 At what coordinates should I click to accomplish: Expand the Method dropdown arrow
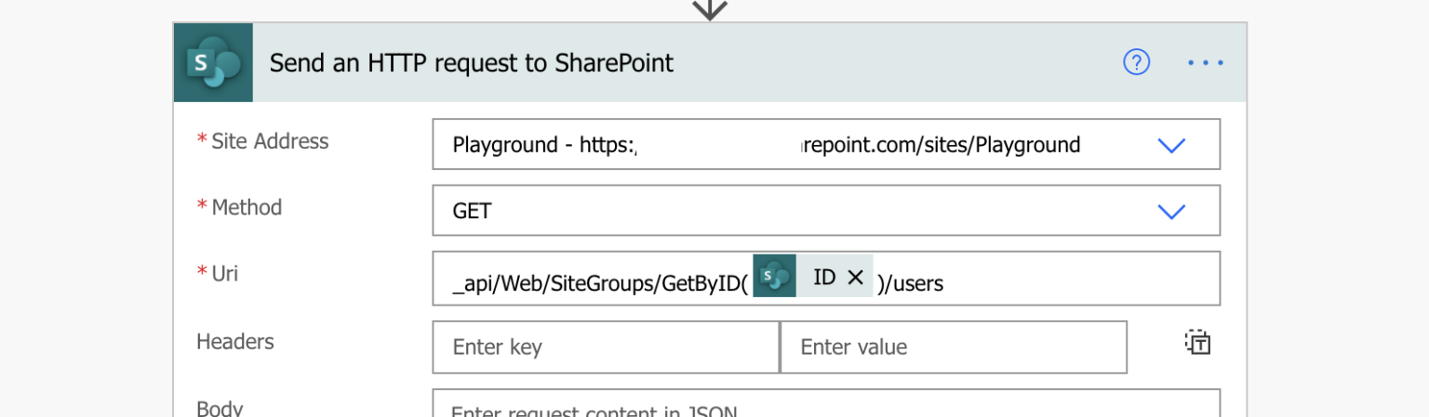[1170, 211]
